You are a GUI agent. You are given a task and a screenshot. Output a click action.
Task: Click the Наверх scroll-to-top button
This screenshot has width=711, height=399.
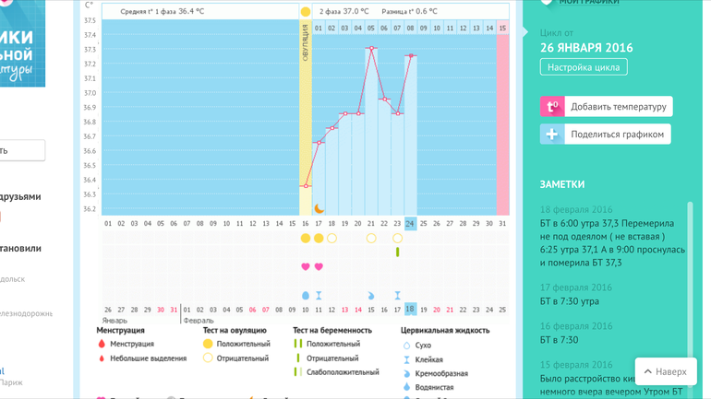[666, 371]
